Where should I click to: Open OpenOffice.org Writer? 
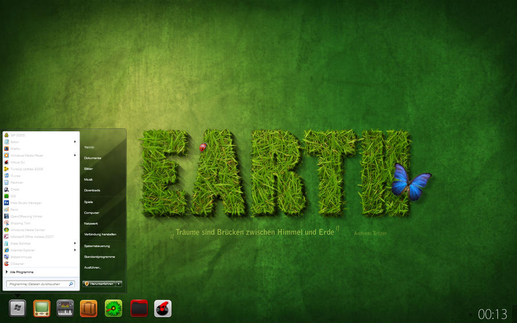(24, 216)
